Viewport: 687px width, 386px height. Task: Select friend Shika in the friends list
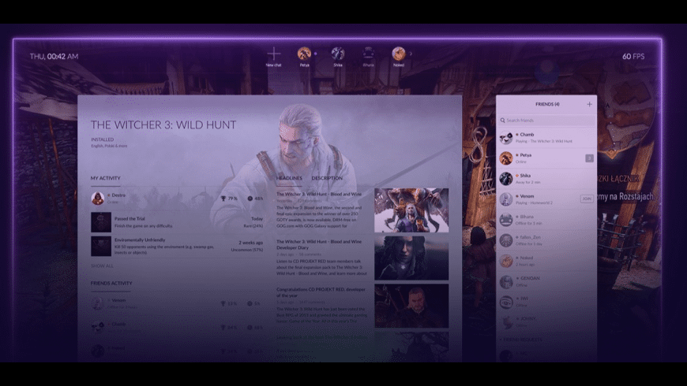click(x=546, y=179)
